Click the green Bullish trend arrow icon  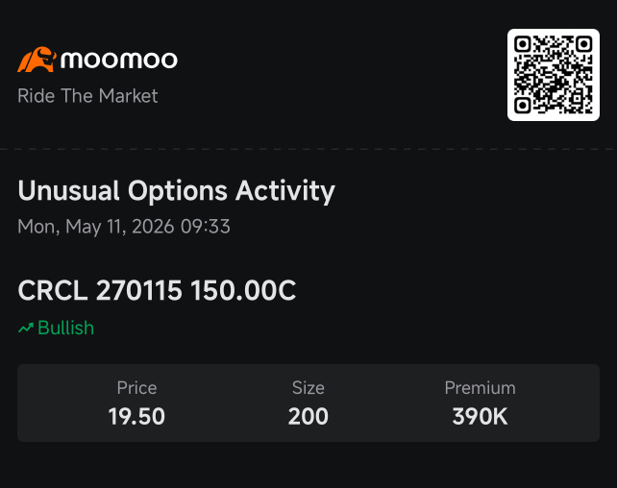(26, 328)
